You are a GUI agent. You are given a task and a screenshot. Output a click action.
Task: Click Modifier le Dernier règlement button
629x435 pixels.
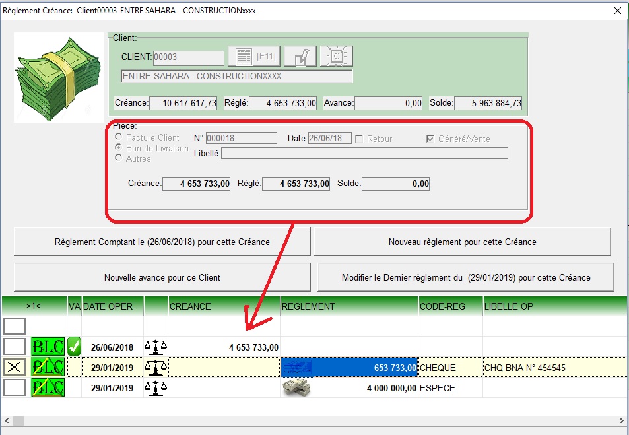(466, 277)
